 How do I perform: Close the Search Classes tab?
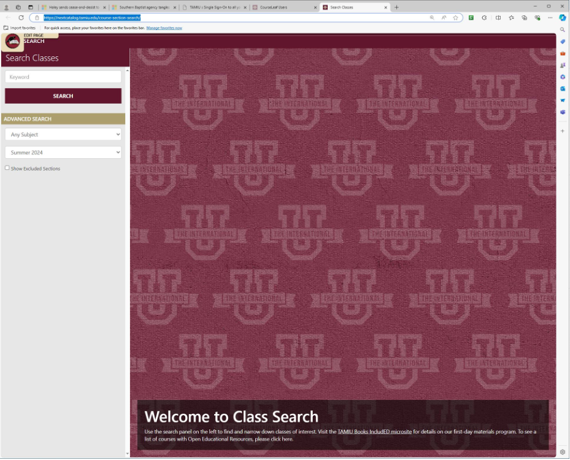(386, 7)
